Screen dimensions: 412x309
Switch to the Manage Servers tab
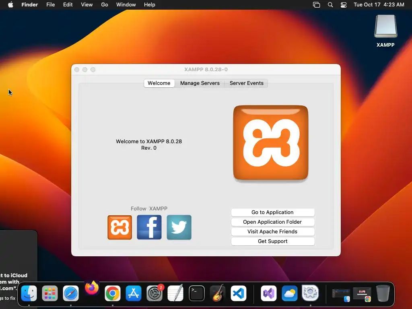pyautogui.click(x=200, y=83)
